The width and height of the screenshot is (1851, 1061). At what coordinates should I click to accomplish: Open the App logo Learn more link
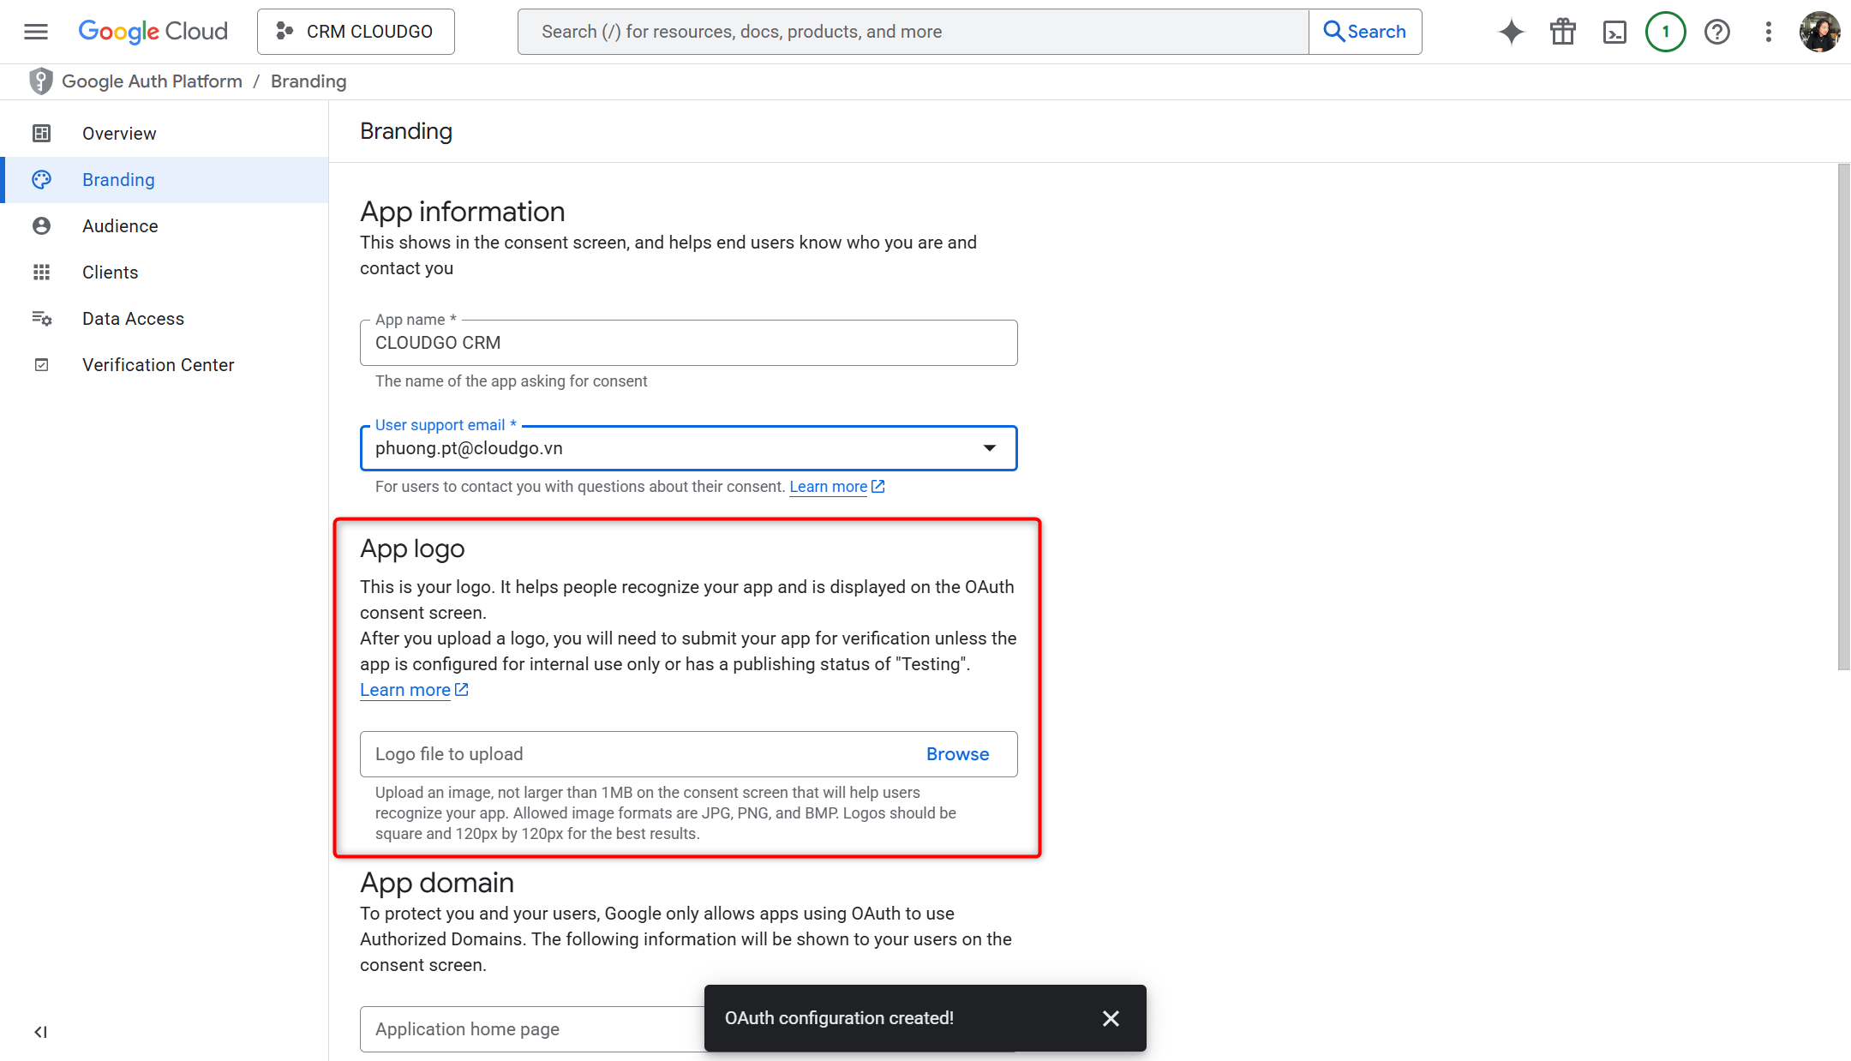(404, 689)
